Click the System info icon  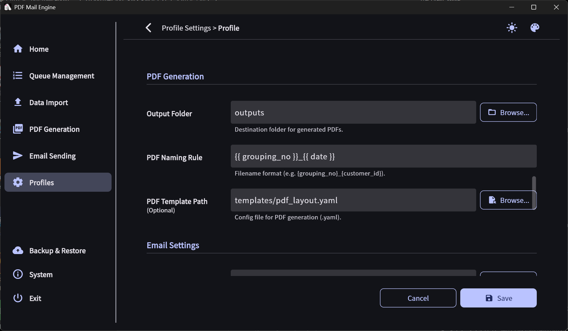click(x=18, y=274)
